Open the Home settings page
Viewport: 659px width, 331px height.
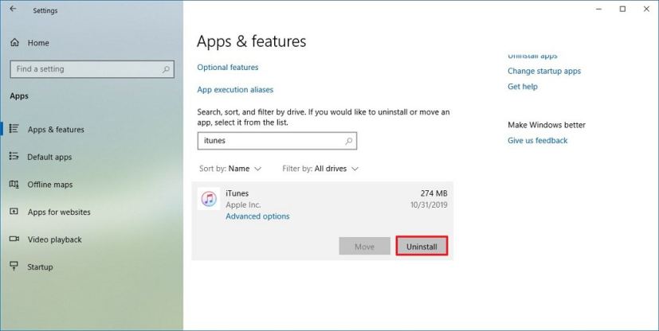(x=38, y=43)
